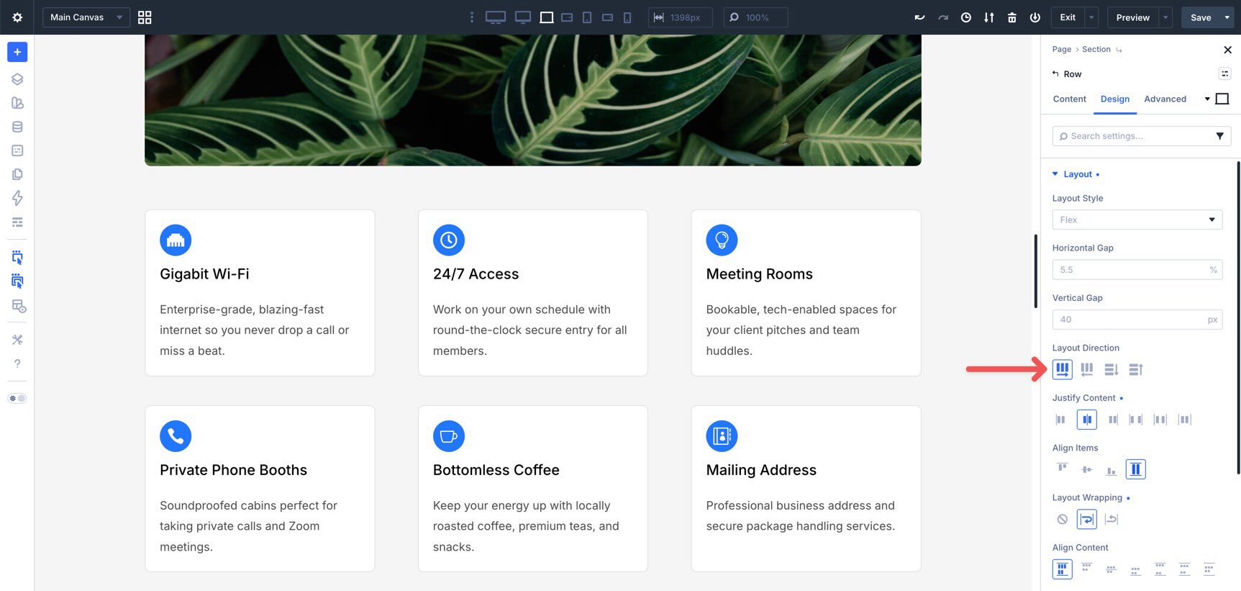Switch to the Content tab

[x=1070, y=99]
